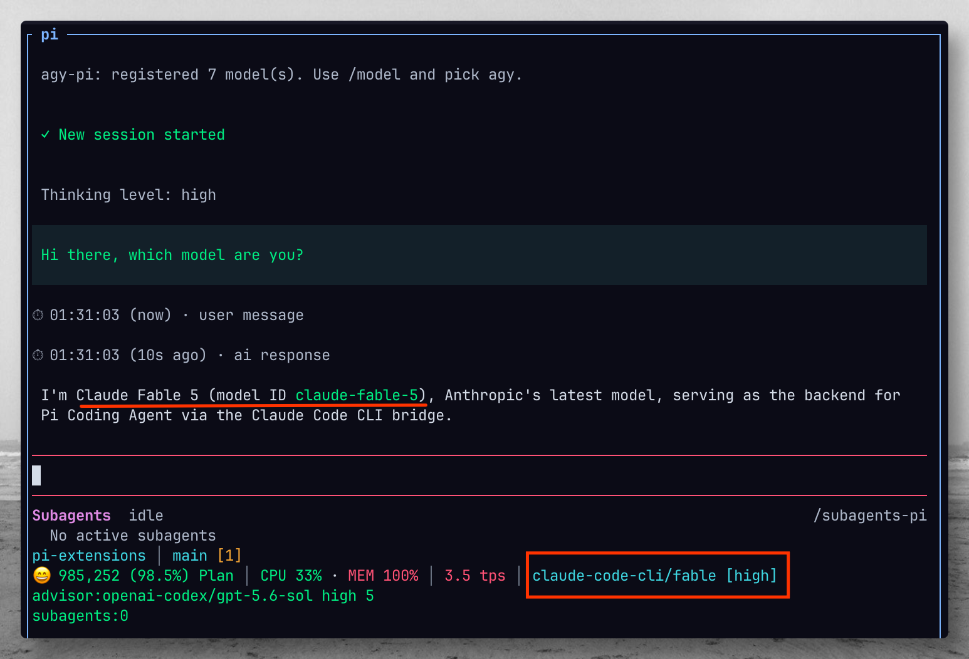This screenshot has width=969, height=659.
Task: Click the red "MEM 100%" readout
Action: (x=383, y=576)
